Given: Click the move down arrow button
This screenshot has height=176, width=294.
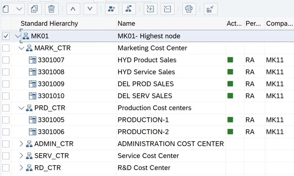Looking at the screenshot, I should pyautogui.click(x=90, y=9).
